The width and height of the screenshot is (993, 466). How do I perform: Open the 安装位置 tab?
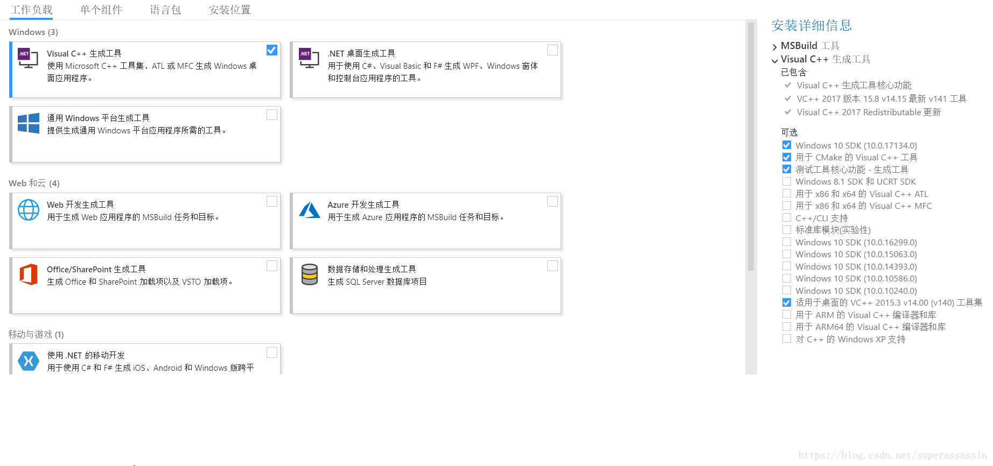[x=230, y=10]
